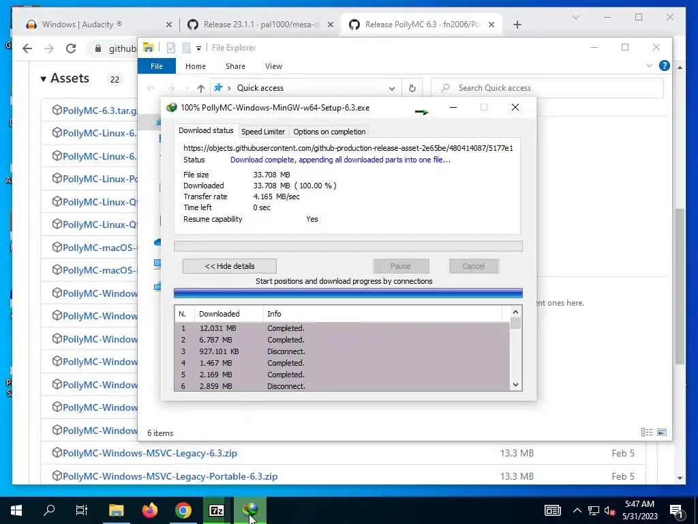The height and width of the screenshot is (524, 698).
Task: Select connection row 1 with 12.031 MB
Action: click(x=342, y=328)
